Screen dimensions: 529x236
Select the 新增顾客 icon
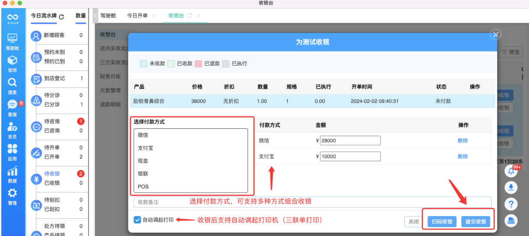point(36,36)
